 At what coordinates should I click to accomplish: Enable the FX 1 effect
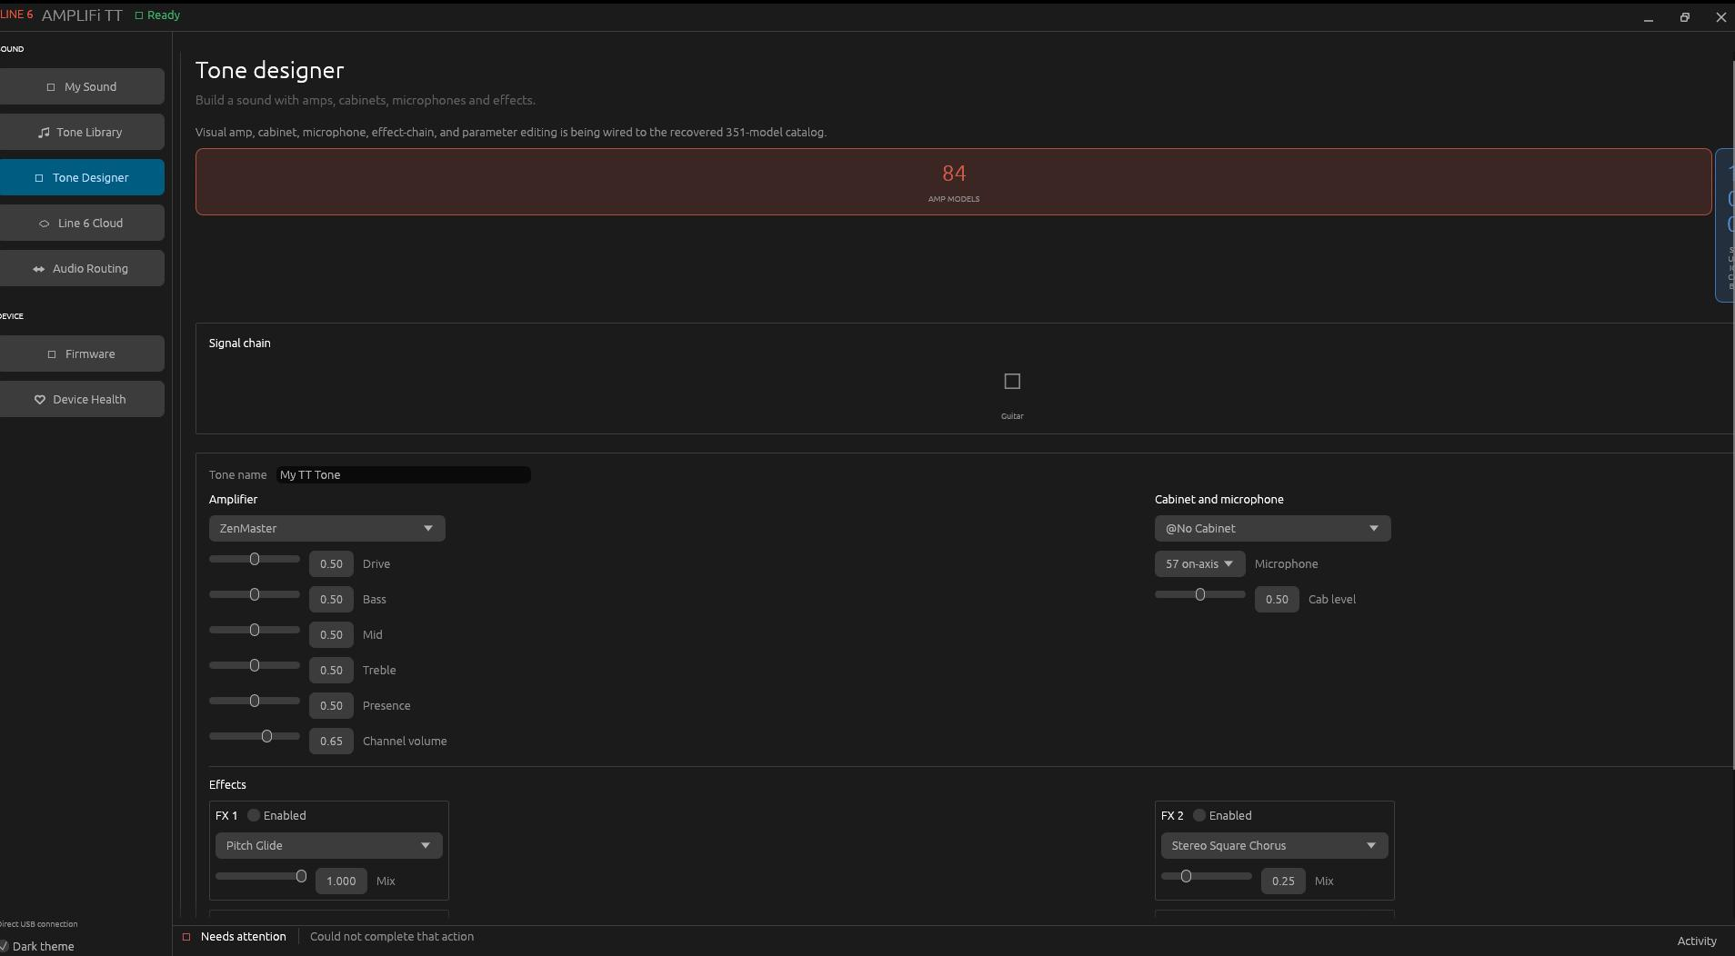tap(254, 815)
